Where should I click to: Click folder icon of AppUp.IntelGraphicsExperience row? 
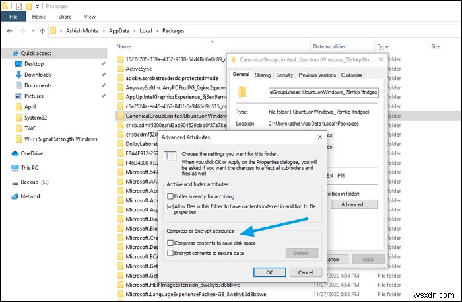[x=121, y=97]
